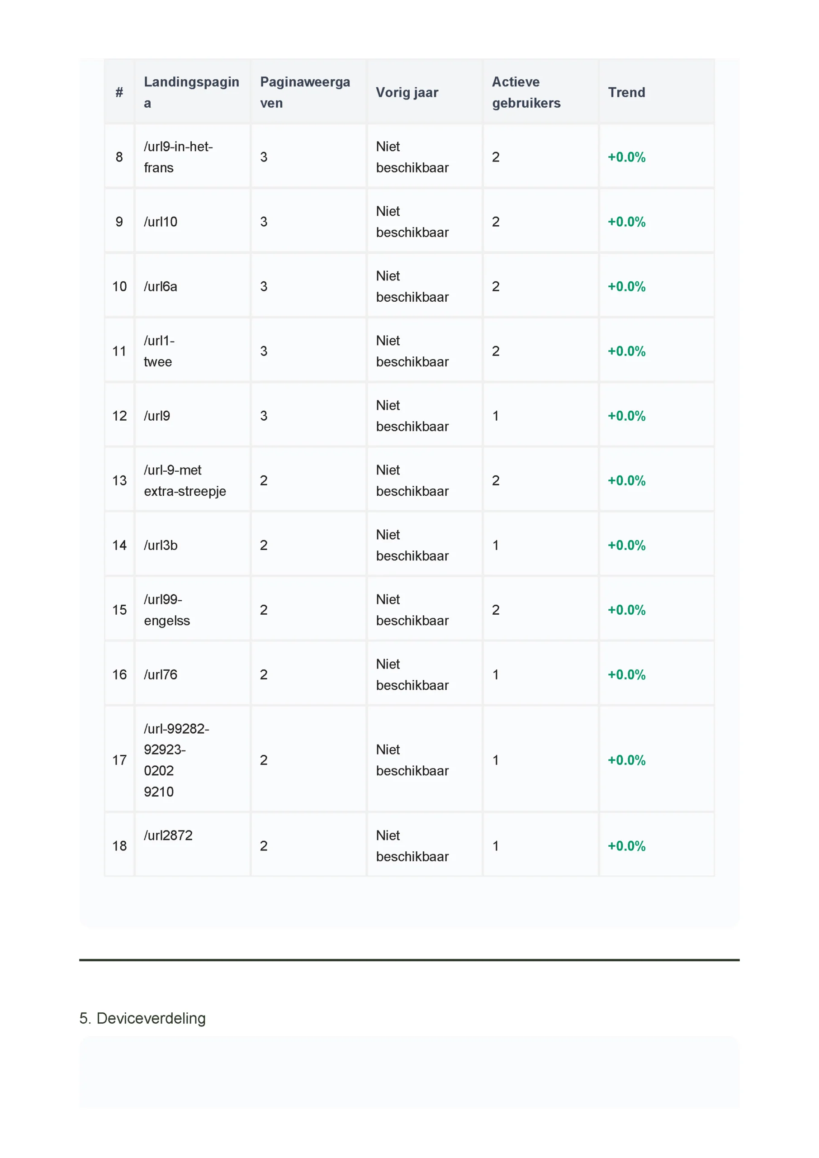This screenshot has height=1158, width=819.
Task: Click the /url1-twee landing page entry
Action: pyautogui.click(x=159, y=351)
